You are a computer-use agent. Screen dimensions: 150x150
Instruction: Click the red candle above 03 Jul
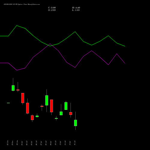pyautogui.click(x=32, y=118)
